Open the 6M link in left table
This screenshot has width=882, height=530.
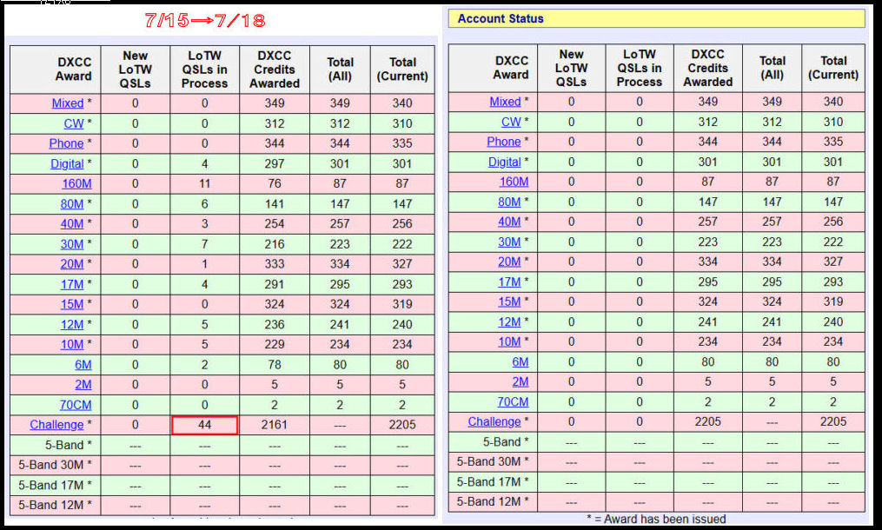(x=83, y=365)
